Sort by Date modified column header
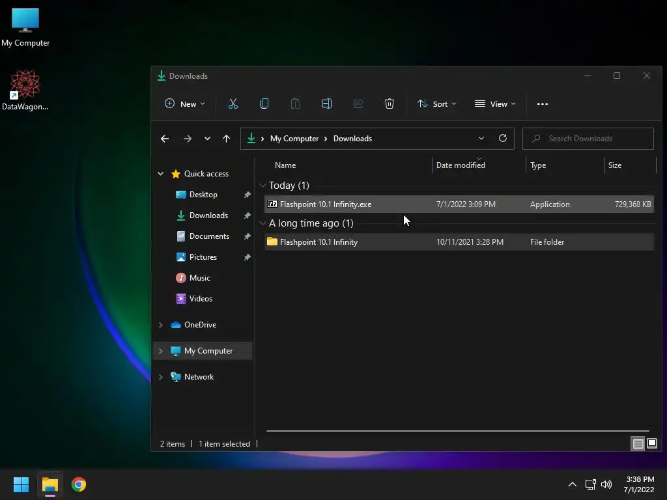 point(461,165)
